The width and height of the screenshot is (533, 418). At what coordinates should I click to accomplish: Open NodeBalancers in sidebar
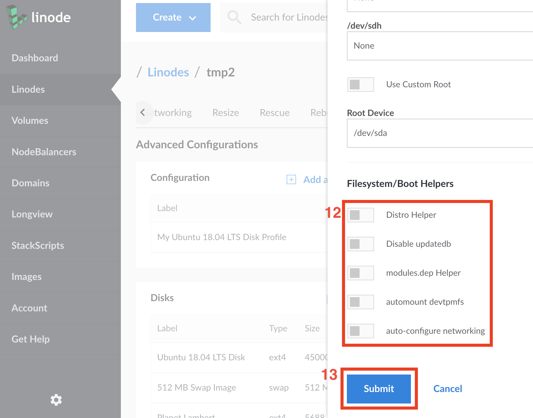point(60,152)
